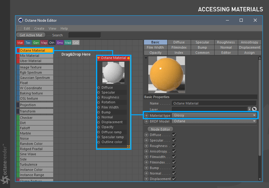Click the Node Editor button
The image size is (269, 188).
click(x=160, y=129)
